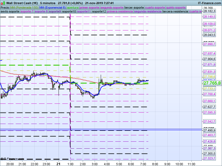The image size is (222, 166).
Task: Click the 5 minutos timeframe text
Action: tap(48, 3)
